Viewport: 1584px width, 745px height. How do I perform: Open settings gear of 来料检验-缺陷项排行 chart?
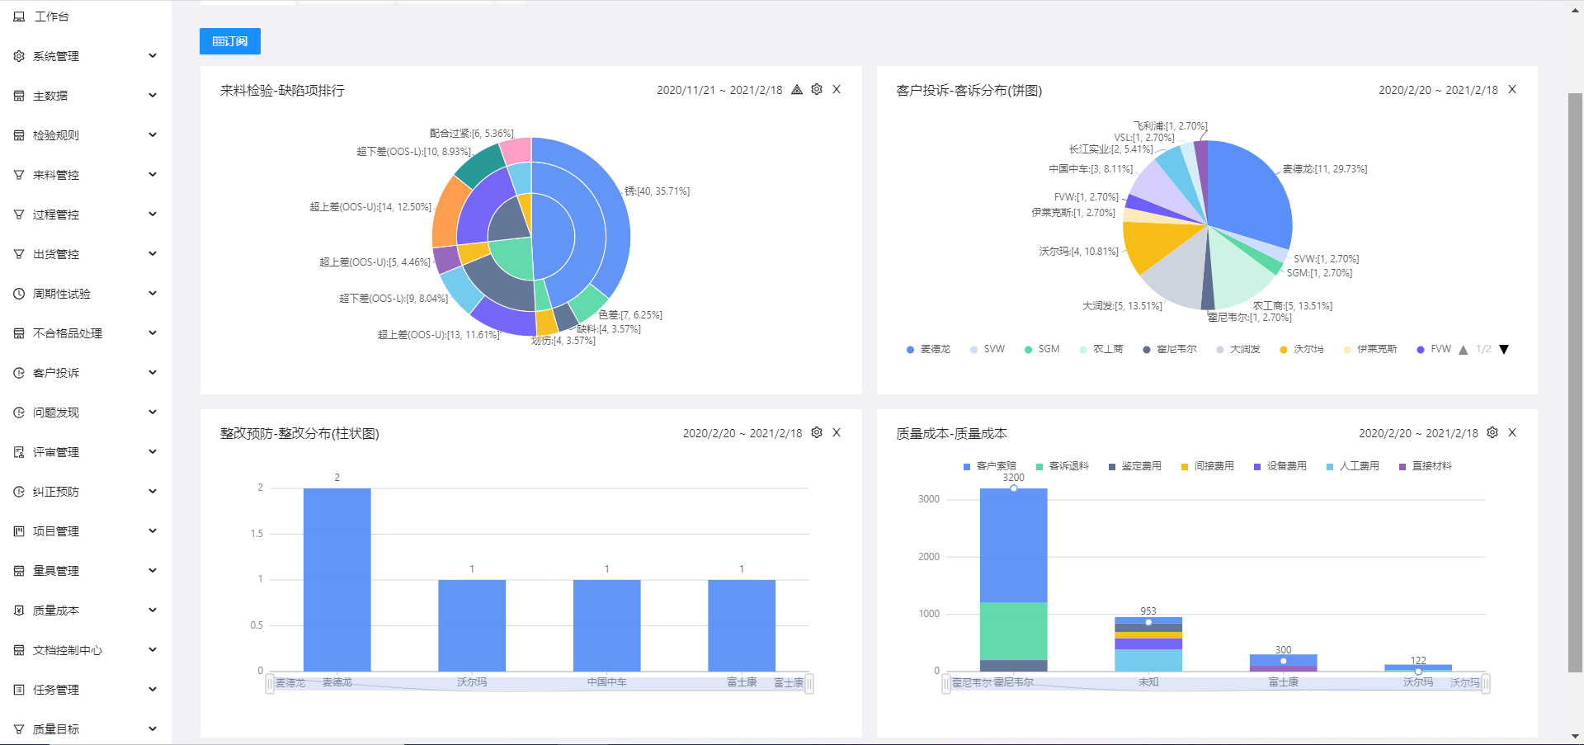817,89
